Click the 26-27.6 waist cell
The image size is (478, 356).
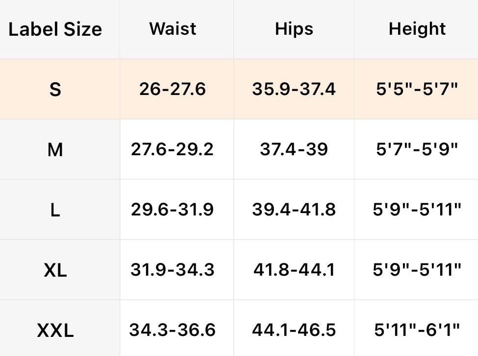(x=173, y=89)
